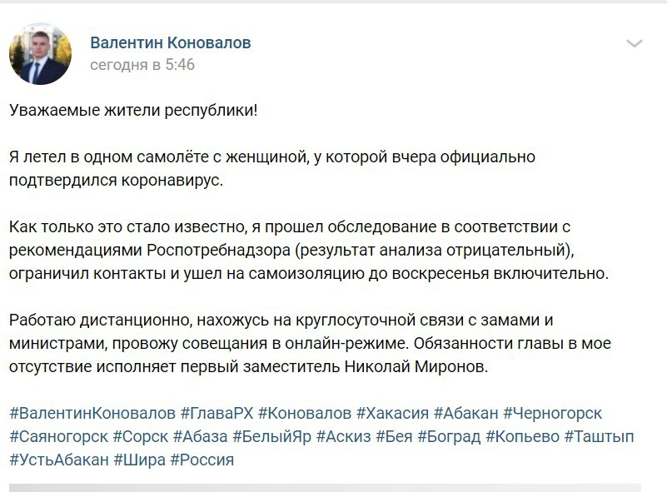This screenshot has width=667, height=492.
Task: Open hashtag #УстьАбакан
Action: 58,460
